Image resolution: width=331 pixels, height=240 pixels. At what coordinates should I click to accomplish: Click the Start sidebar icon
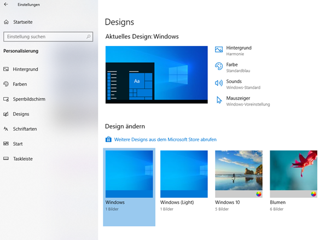[6, 144]
